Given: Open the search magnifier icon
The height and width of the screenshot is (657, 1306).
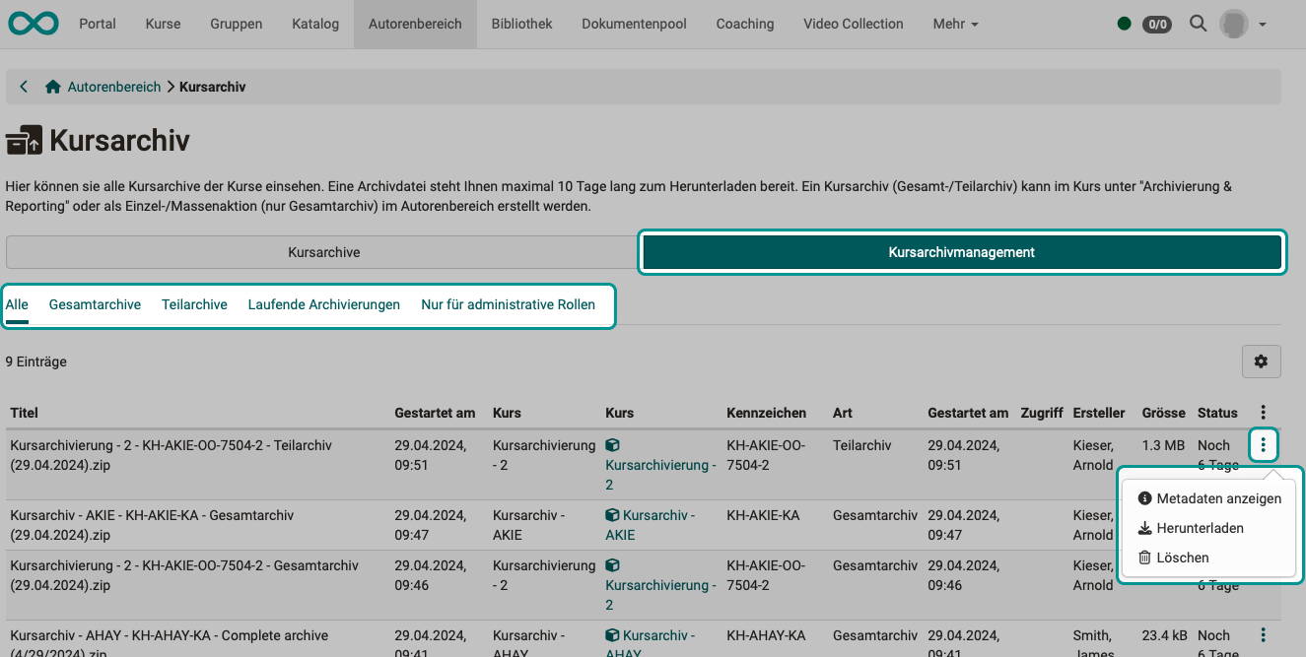Looking at the screenshot, I should tap(1198, 23).
